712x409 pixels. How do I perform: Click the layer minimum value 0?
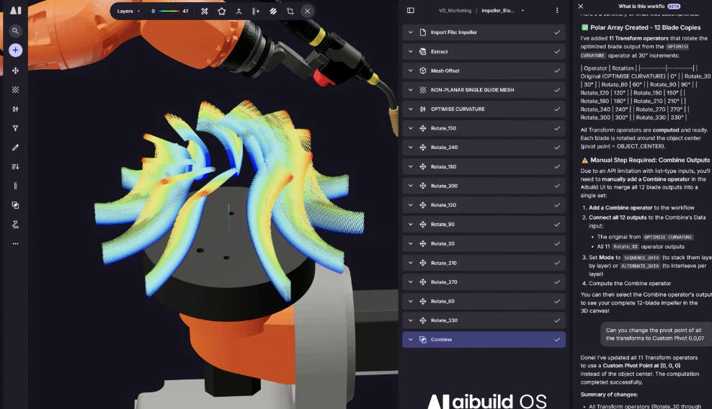click(x=153, y=11)
